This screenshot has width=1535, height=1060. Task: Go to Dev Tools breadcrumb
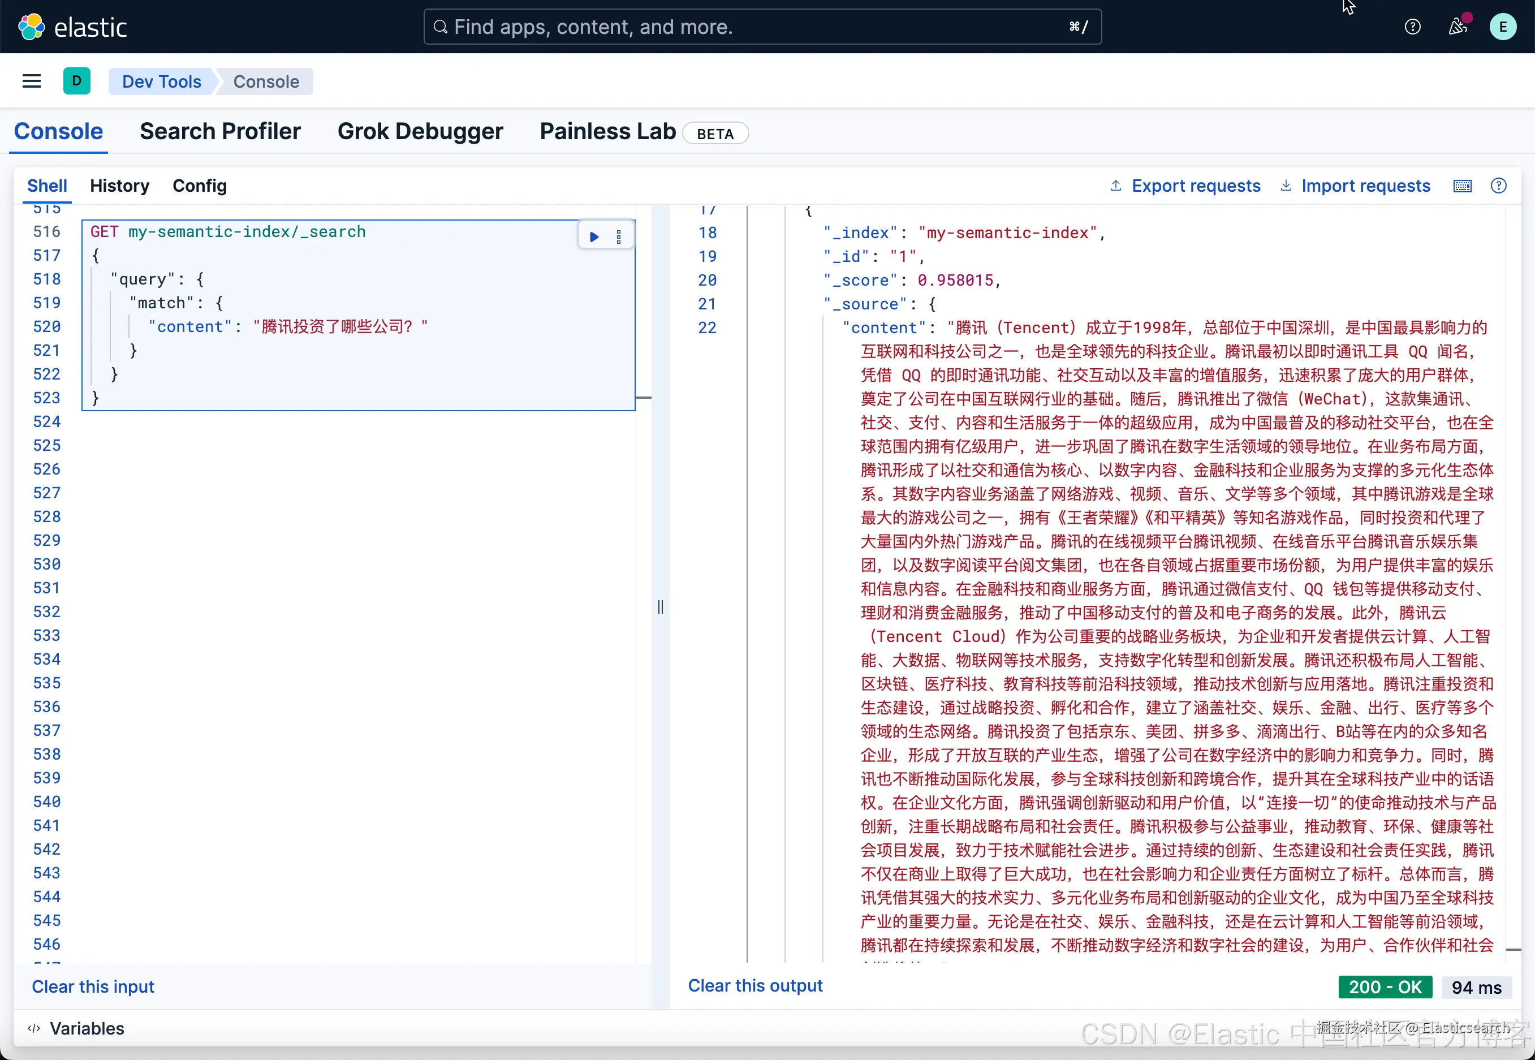tap(161, 81)
